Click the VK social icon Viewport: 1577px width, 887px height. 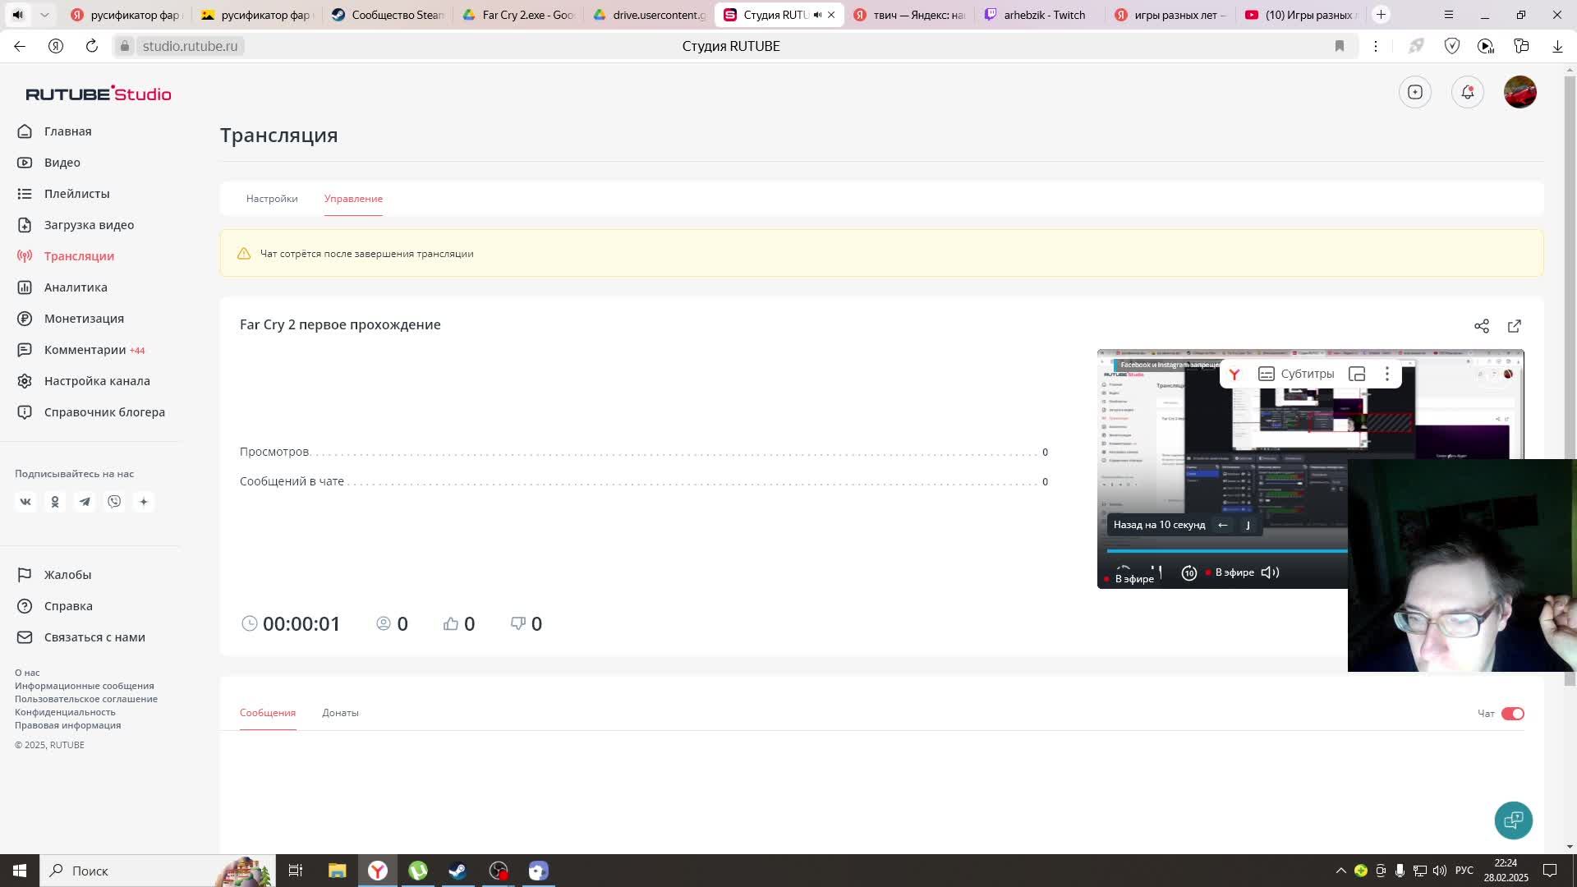click(25, 502)
